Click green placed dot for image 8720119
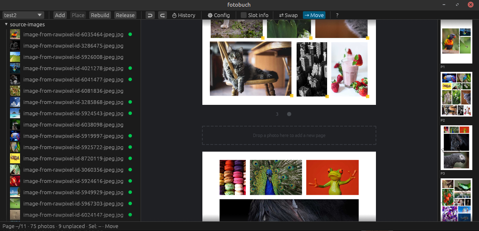479x231 pixels. 130,158
